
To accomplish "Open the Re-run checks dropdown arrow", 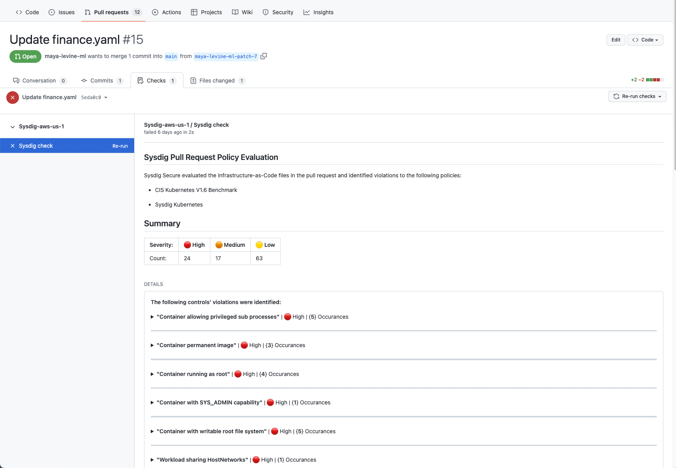I will pyautogui.click(x=659, y=96).
